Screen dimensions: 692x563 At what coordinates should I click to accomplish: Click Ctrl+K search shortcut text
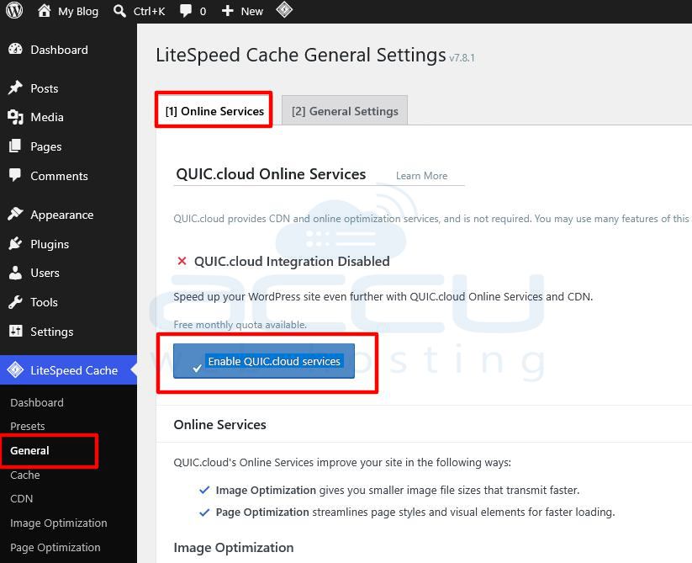149,12
